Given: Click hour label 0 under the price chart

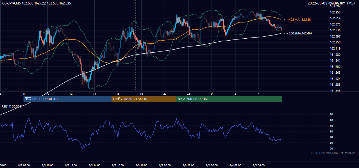Looking at the screenshot, I should tap(212, 94).
